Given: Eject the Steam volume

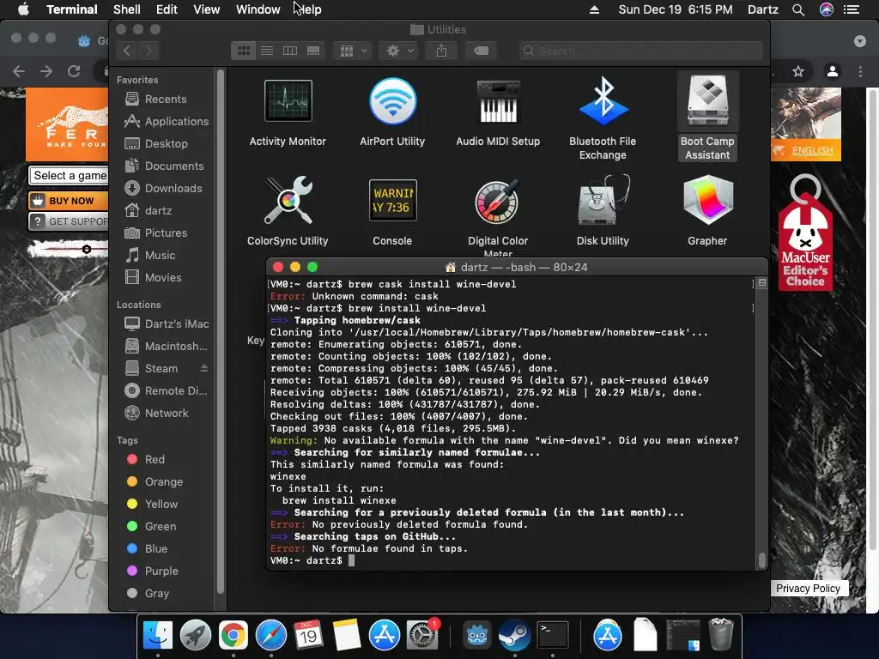Looking at the screenshot, I should click(204, 368).
